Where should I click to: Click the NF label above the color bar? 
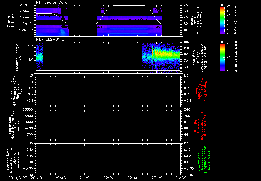click(x=223, y=5)
